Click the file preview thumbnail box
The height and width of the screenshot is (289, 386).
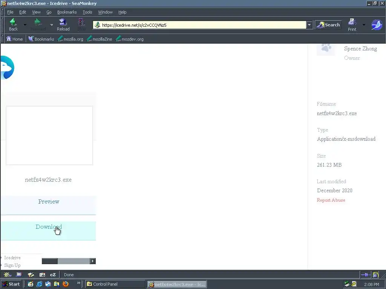(49, 135)
